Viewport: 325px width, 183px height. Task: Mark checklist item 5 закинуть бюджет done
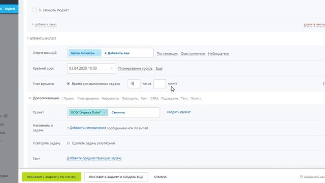point(34,10)
